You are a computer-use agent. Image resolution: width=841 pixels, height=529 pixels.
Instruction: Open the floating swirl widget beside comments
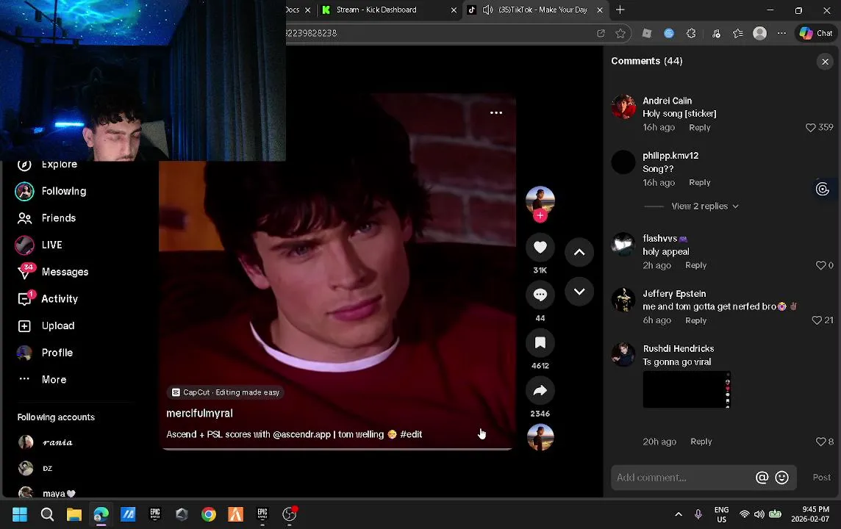[x=822, y=189]
